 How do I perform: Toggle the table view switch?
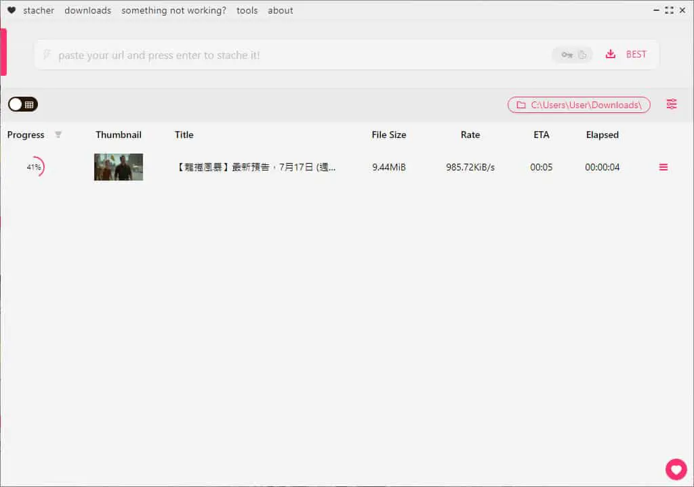pyautogui.click(x=23, y=104)
